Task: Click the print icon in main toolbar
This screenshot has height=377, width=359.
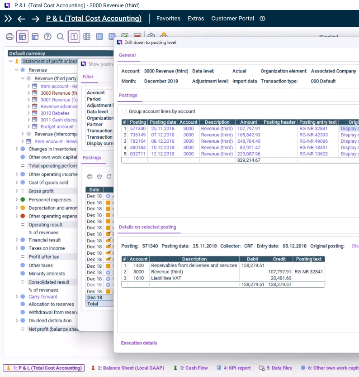Action: (9, 37)
